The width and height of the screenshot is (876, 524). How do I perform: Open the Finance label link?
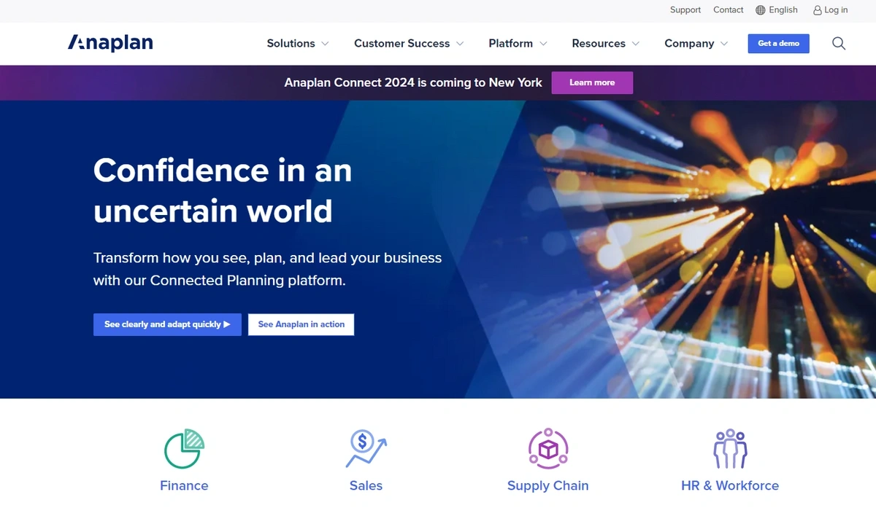184,485
